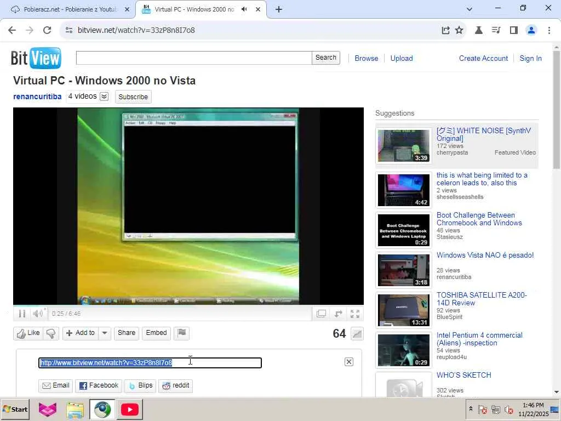Screen dimensions: 561x421
Task: Share the video on reddit
Action: pyautogui.click(x=176, y=386)
